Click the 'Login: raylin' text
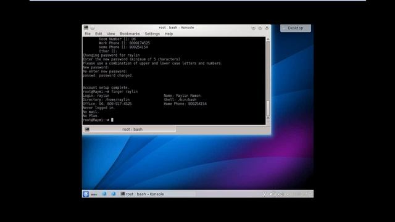395x222 pixels. pos(96,96)
